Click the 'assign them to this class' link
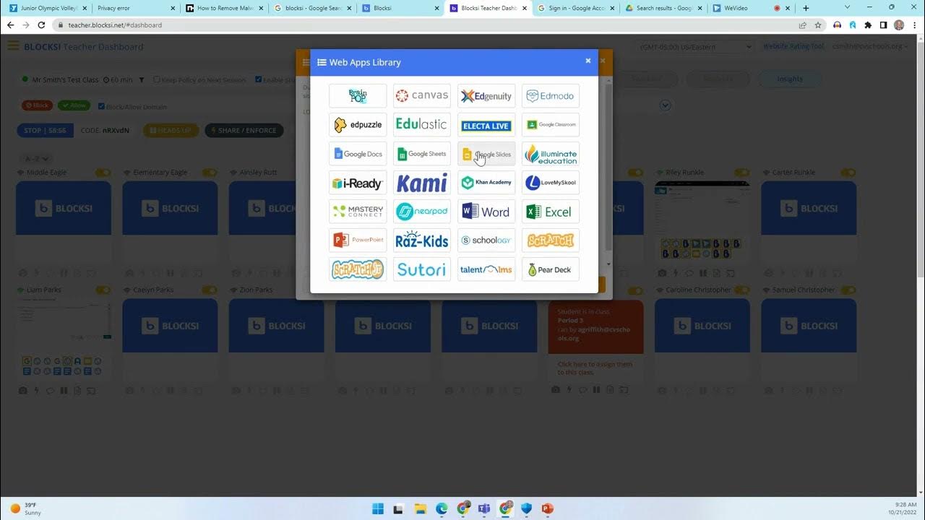Viewport: 925px width, 520px height. pos(595,368)
